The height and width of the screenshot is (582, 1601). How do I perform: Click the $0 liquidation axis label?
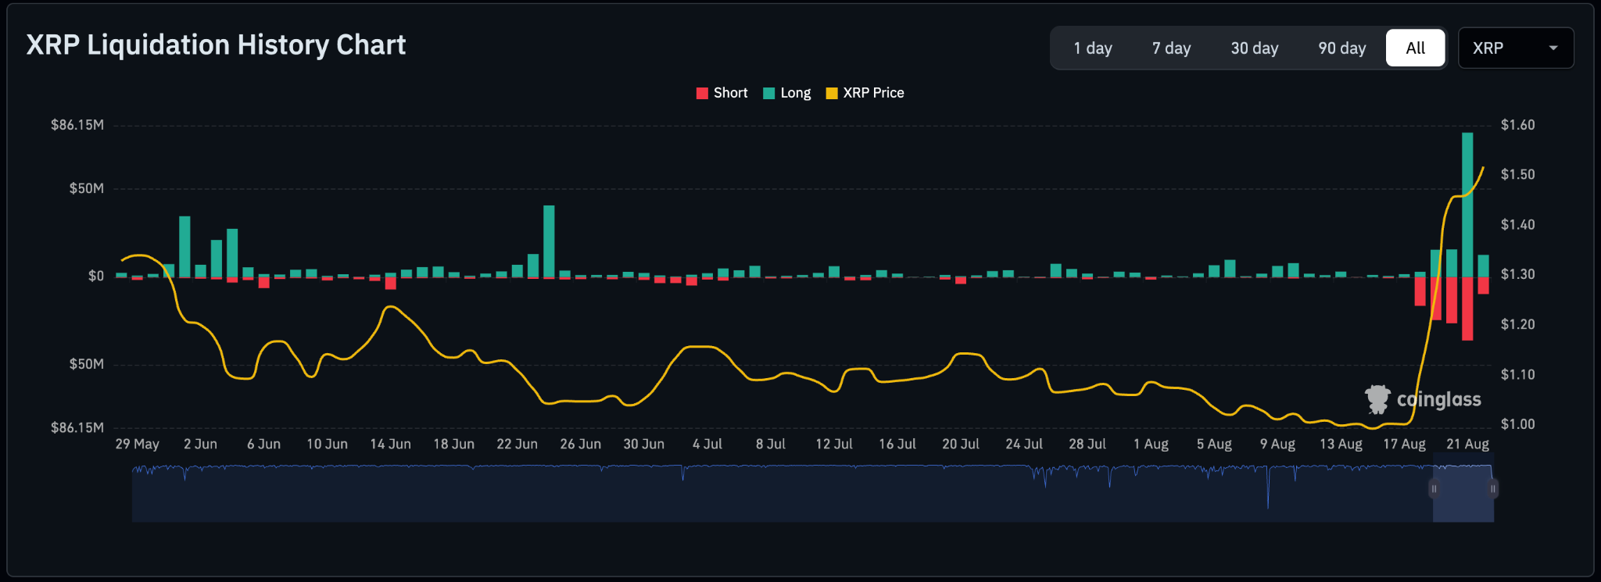[95, 277]
